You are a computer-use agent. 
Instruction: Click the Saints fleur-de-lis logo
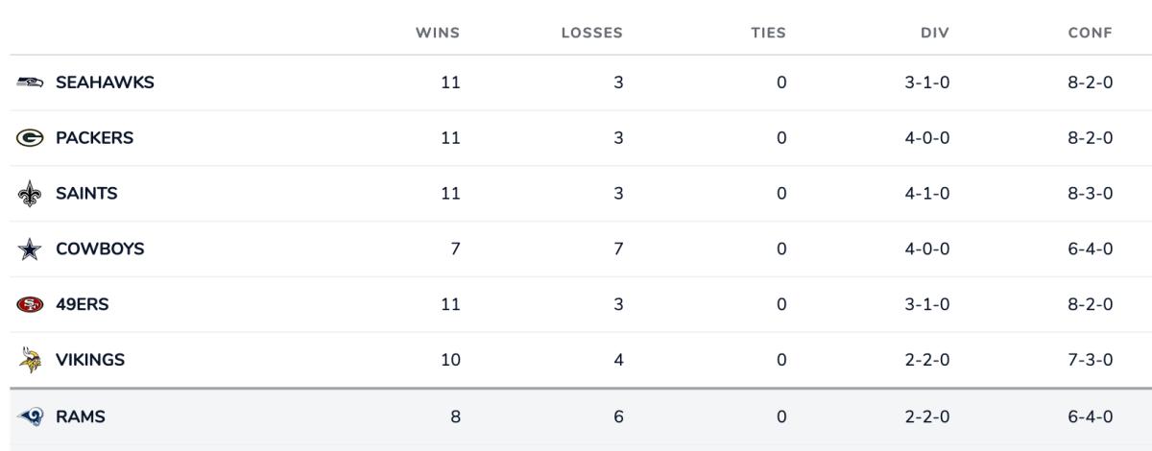tap(29, 194)
